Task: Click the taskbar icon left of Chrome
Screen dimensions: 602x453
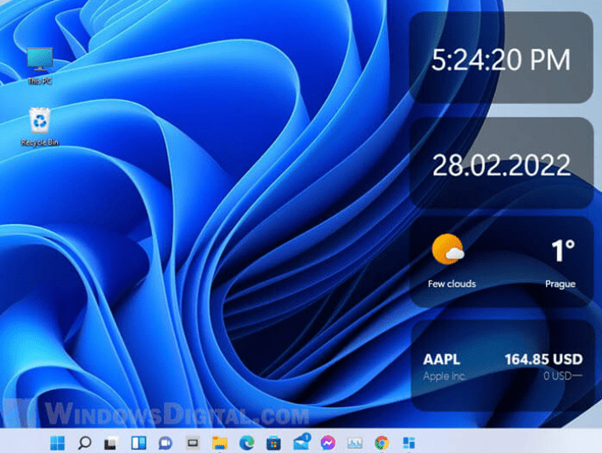Action: pos(355,442)
